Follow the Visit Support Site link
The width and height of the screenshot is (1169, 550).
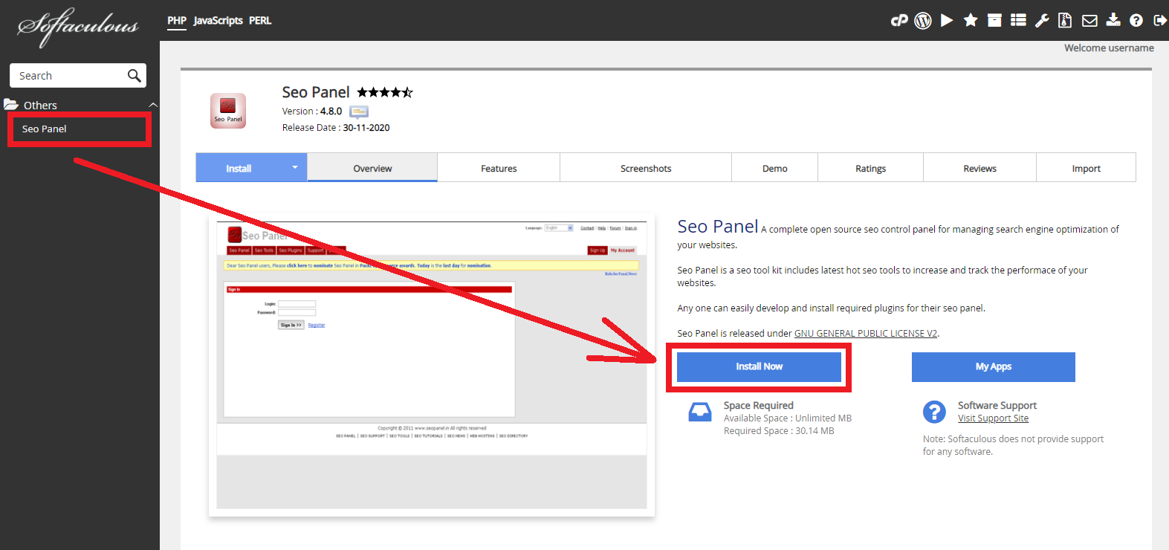[993, 418]
